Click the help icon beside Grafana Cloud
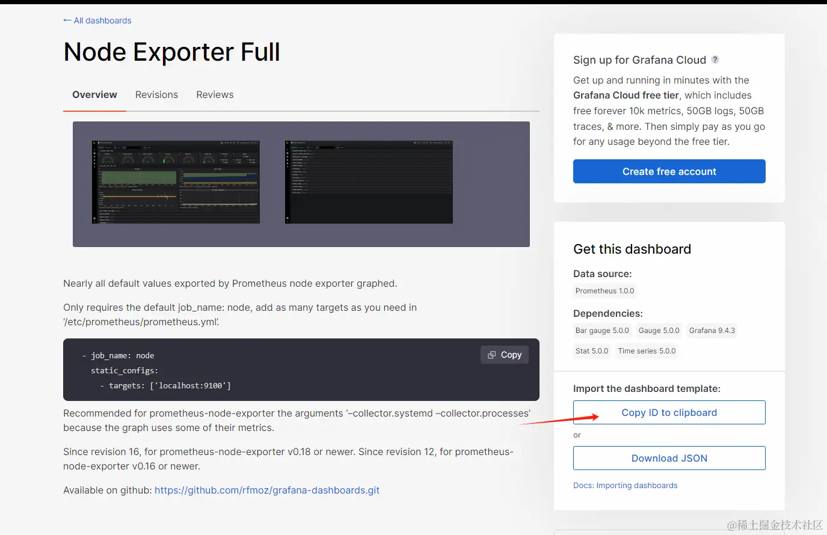Viewport: 827px width, 535px height. pos(715,60)
